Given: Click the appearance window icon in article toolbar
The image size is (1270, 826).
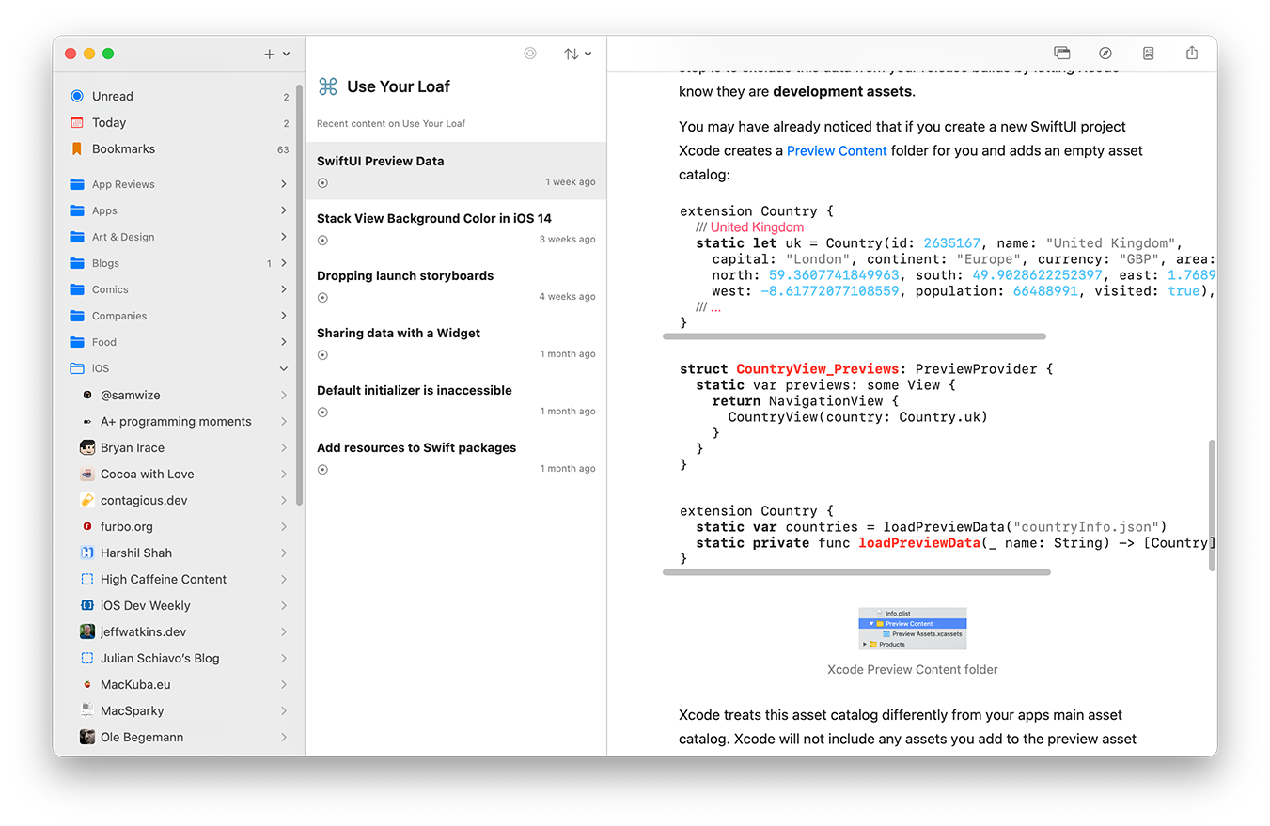Looking at the screenshot, I should [1062, 54].
